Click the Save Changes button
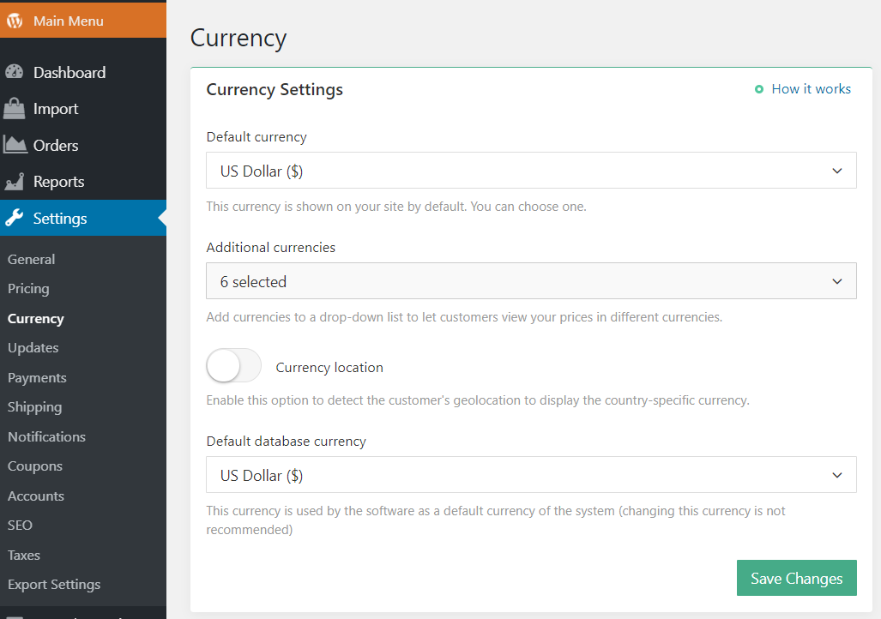 (796, 579)
